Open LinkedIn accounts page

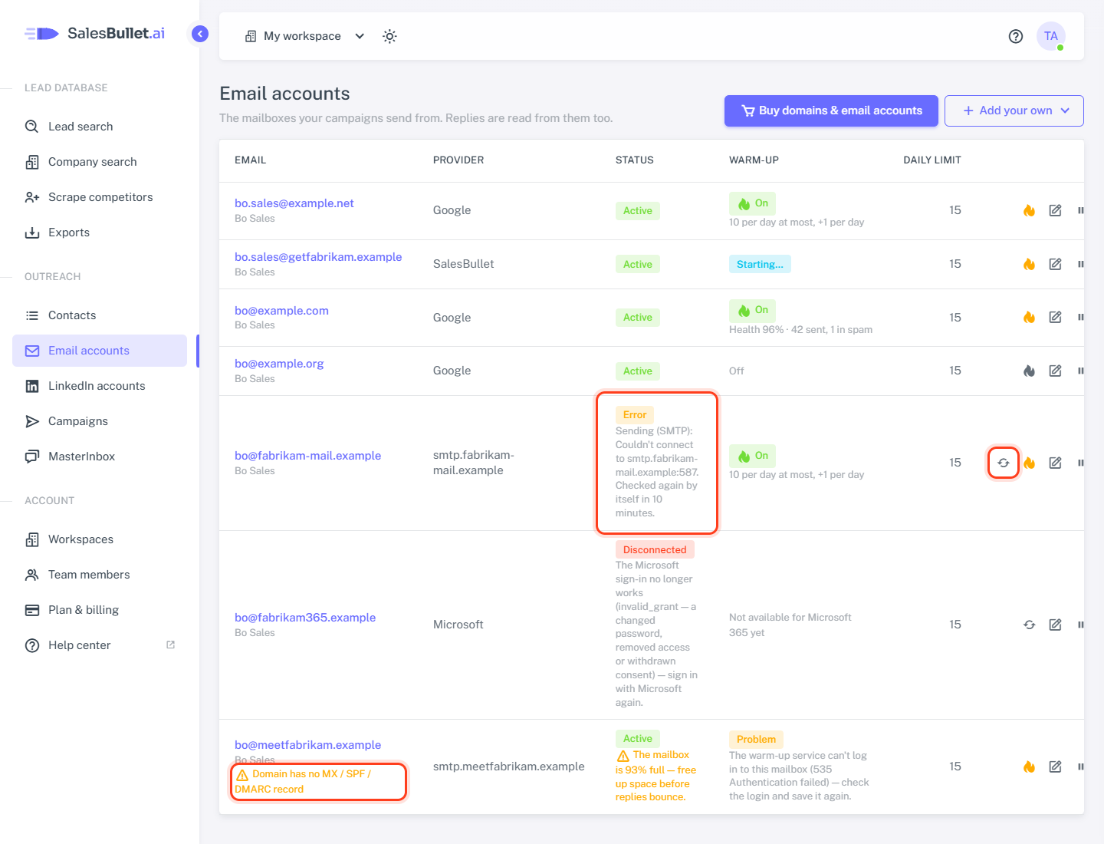[x=100, y=386]
